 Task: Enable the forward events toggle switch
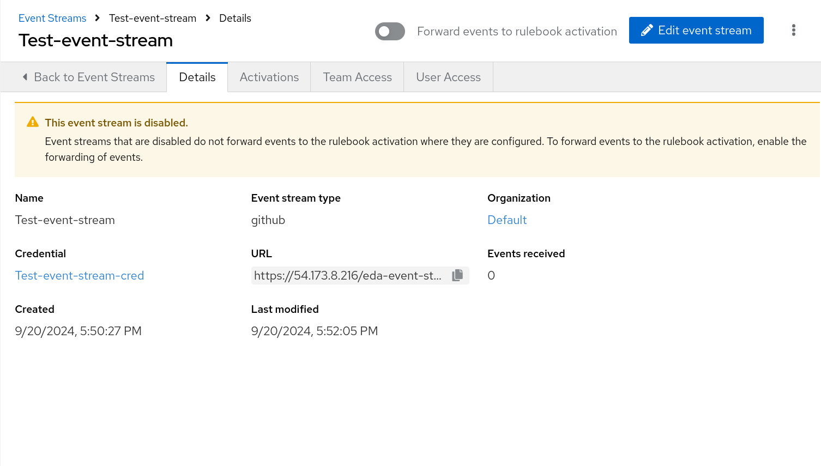[x=390, y=31]
